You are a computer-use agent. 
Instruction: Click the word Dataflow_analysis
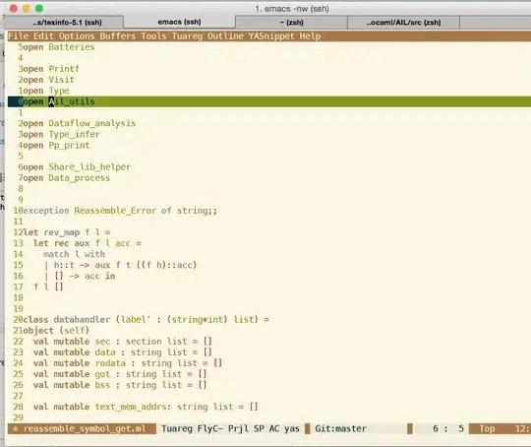(92, 123)
